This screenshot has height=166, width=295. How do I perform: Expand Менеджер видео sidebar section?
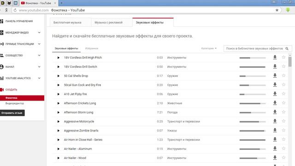coord(39,33)
